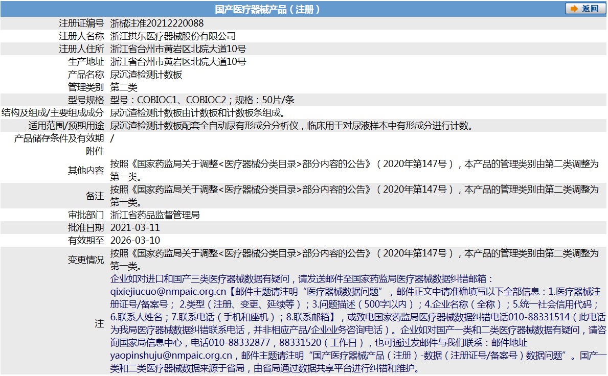608x376 pixels.
Task: Select the header title 国产医疗器械产品（注册）
Action: point(267,9)
